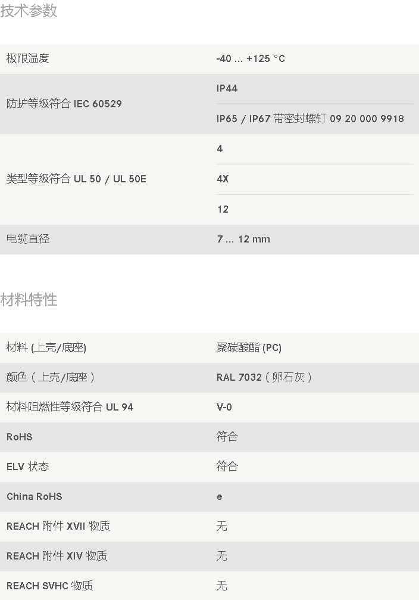
Task: Click the V-0 flammability rating value
Action: click(224, 407)
